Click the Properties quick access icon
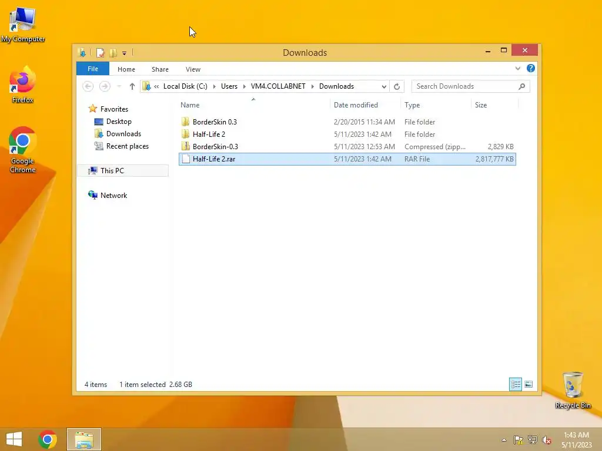The width and height of the screenshot is (602, 451). 100,52
